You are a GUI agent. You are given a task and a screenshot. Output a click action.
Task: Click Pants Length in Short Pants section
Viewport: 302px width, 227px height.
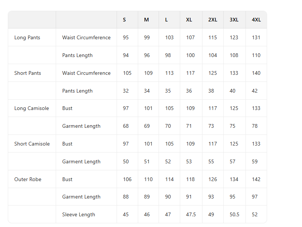click(77, 91)
